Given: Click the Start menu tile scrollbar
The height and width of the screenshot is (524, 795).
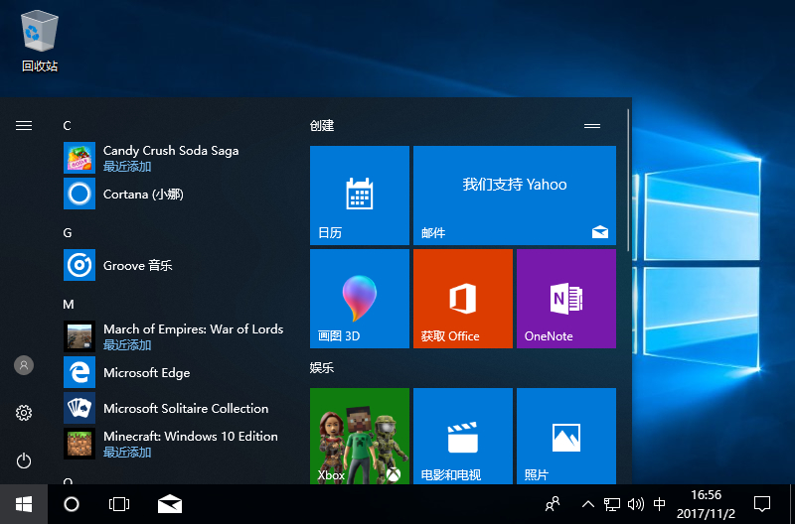Looking at the screenshot, I should [x=628, y=179].
